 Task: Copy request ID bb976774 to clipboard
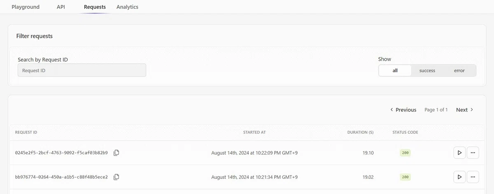pyautogui.click(x=117, y=177)
